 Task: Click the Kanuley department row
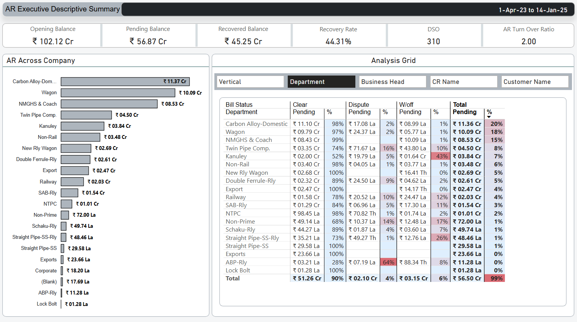[365, 156]
